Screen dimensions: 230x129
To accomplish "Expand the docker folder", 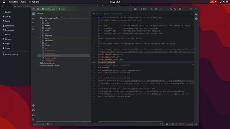I will click(41, 25).
